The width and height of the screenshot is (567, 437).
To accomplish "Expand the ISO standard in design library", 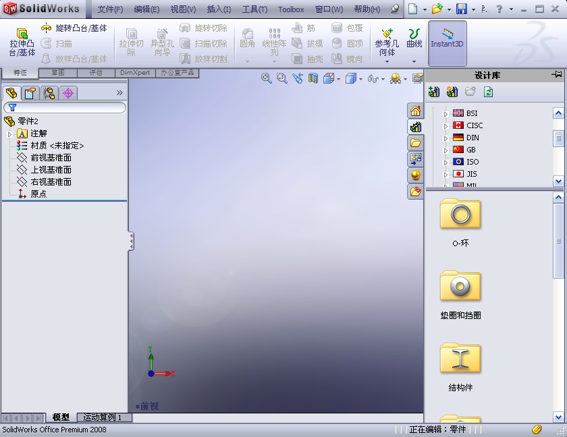I will 446,162.
